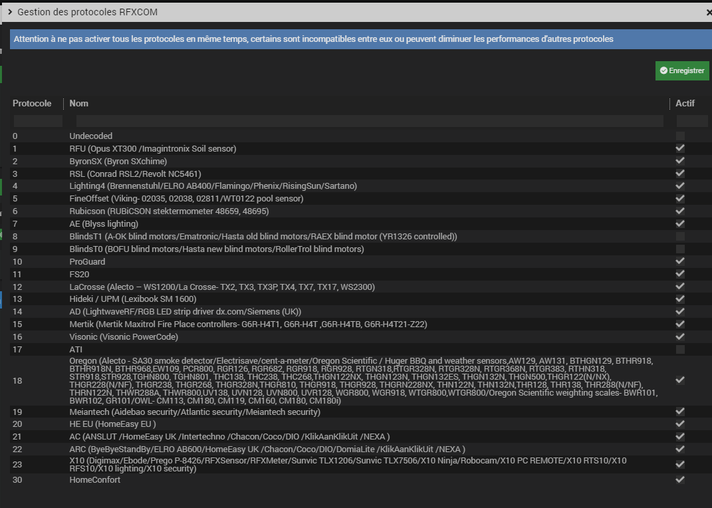Close the RFXCOM protocol dialog
Viewport: 712px width, 508px height.
coord(709,12)
